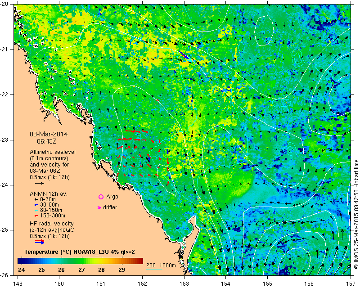
Task: Click the dark red end of temperature colorbar
Action: [x=140, y=261]
